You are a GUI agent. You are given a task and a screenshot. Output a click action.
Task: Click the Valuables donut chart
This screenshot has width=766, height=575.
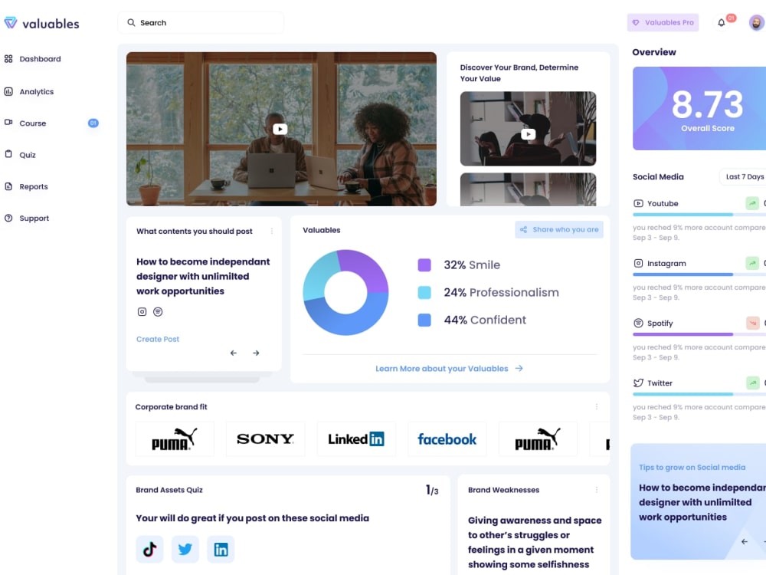[345, 292]
